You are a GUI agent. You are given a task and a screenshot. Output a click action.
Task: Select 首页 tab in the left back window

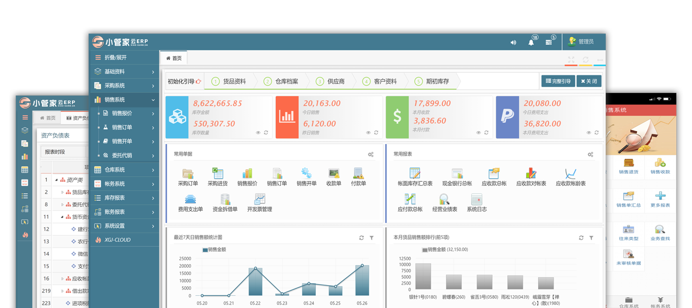point(47,118)
